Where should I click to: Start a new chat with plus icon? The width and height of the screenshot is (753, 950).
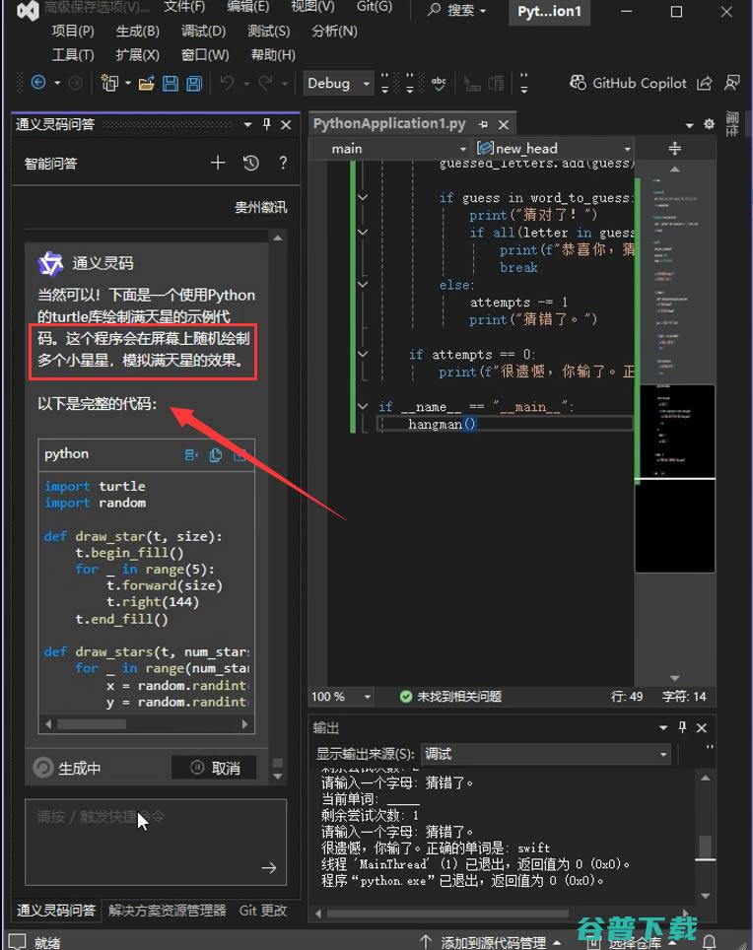(x=218, y=163)
